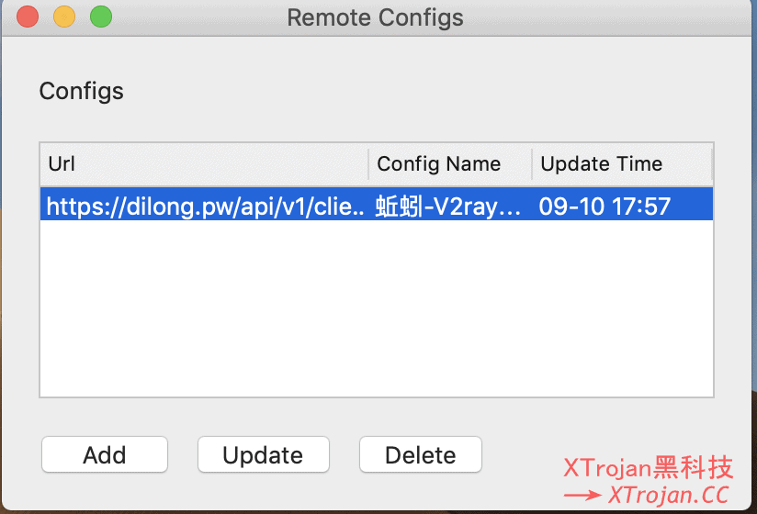The width and height of the screenshot is (757, 514).
Task: Click divider between Url and Config Name
Action: point(368,164)
